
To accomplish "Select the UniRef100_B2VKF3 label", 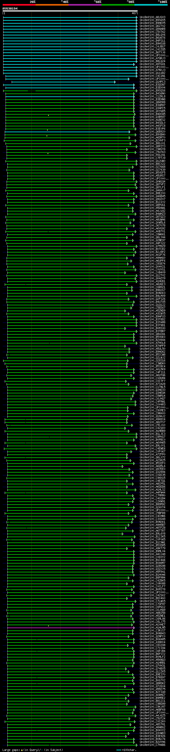I will (x=152, y=140).
